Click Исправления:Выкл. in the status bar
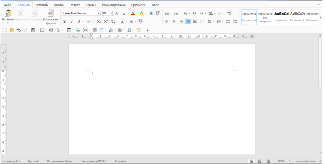The width and height of the screenshot is (325, 164). (x=60, y=161)
